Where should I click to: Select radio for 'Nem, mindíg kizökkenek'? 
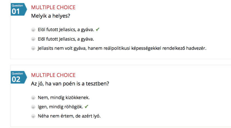(x=33, y=97)
